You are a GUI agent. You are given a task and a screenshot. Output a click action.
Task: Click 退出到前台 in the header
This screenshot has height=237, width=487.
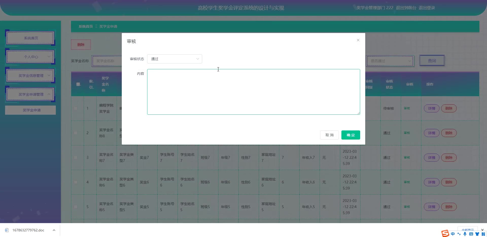click(406, 8)
